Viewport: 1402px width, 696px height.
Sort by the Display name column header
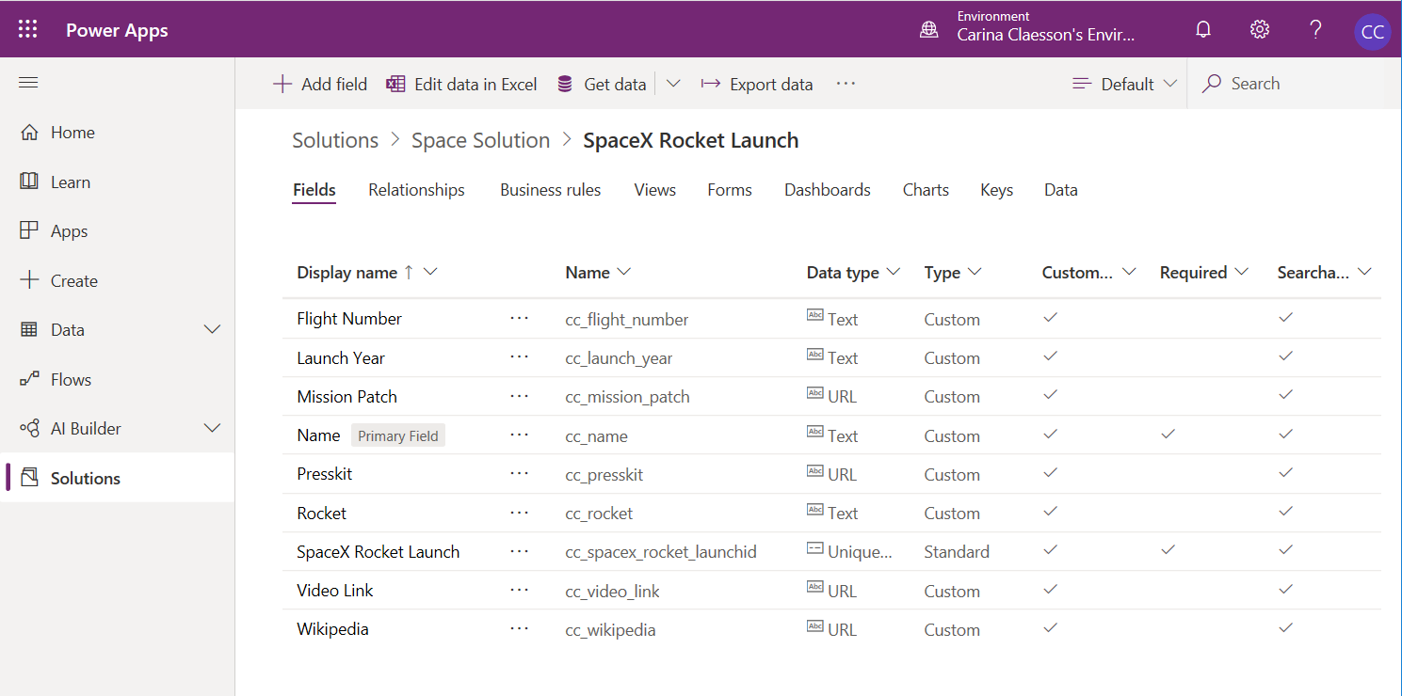pyautogui.click(x=346, y=273)
